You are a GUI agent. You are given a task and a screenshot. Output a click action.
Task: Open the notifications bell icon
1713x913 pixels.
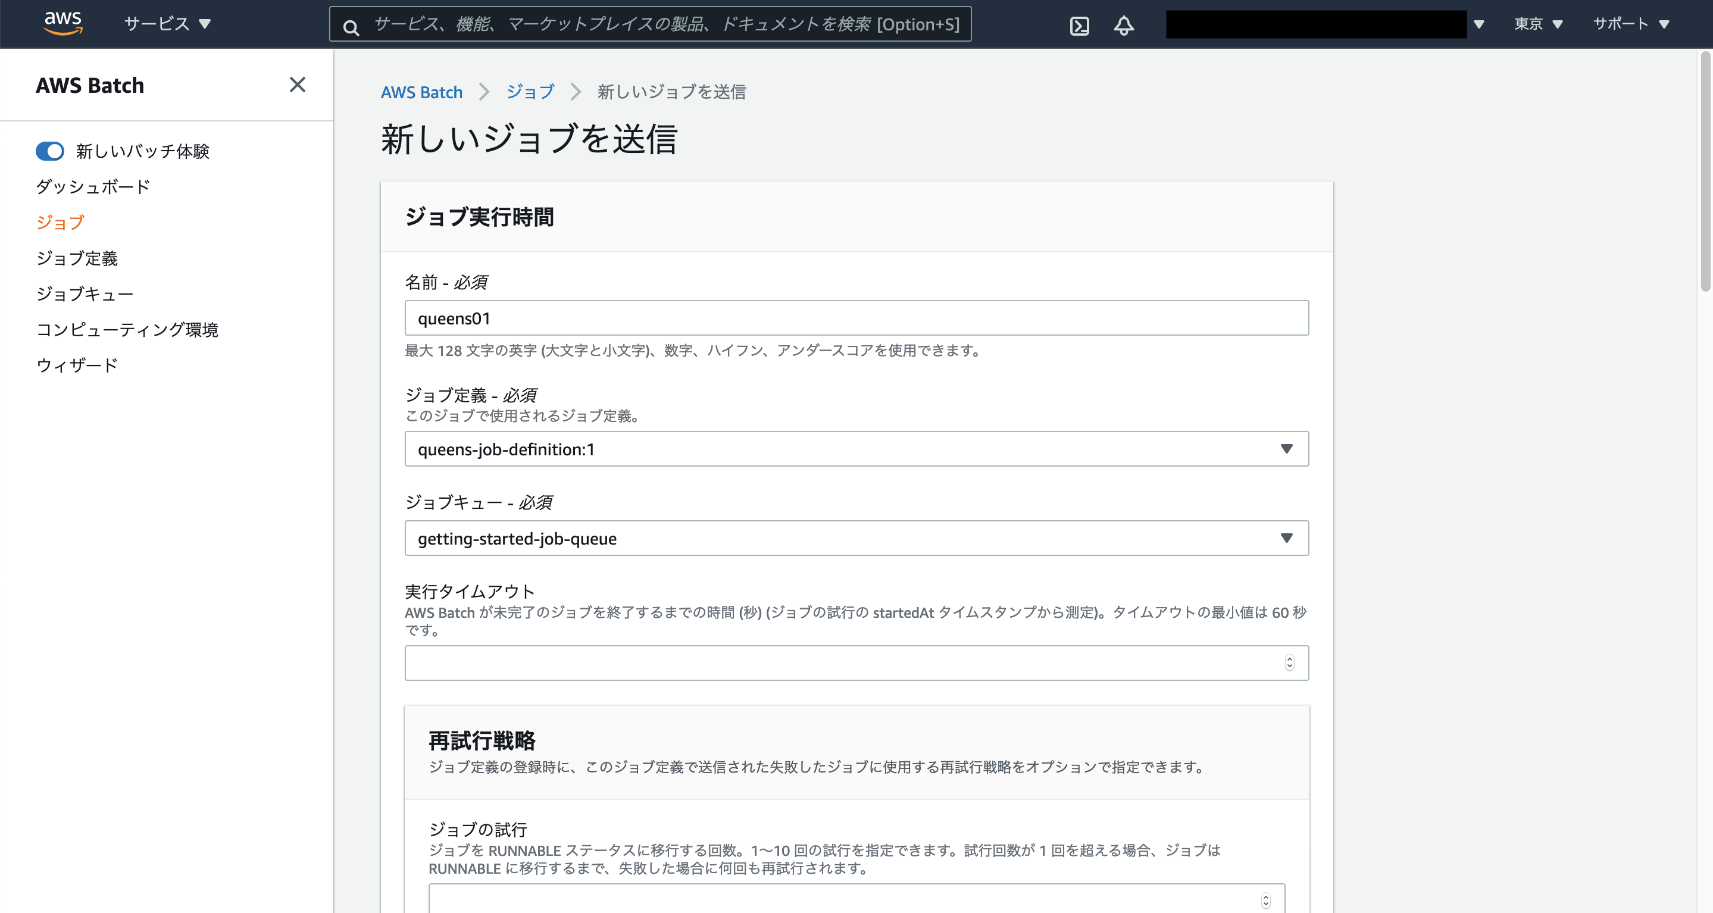[x=1124, y=25]
